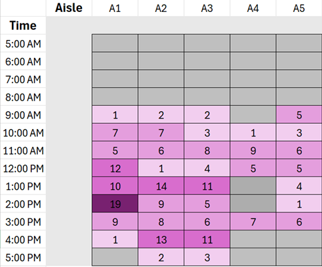322x267 pixels.
Task: Select the Aisle header cell
Action: click(69, 8)
